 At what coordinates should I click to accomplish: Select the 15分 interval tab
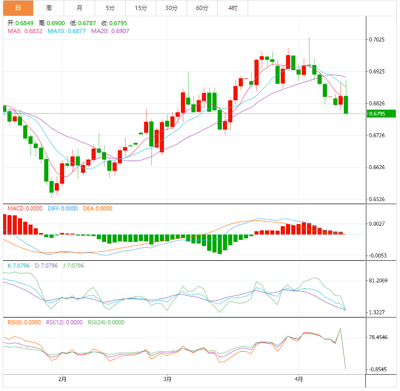tap(140, 8)
